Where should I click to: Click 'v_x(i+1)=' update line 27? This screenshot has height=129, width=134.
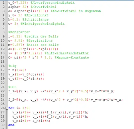pyautogui.click(x=50, y=112)
